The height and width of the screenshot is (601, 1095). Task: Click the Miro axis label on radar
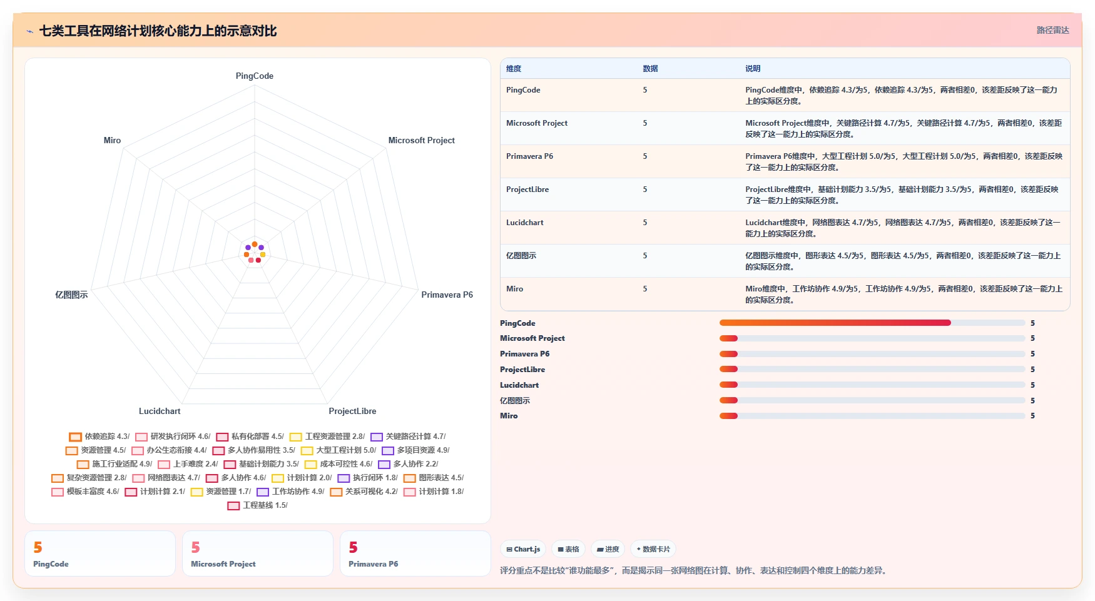tap(112, 141)
